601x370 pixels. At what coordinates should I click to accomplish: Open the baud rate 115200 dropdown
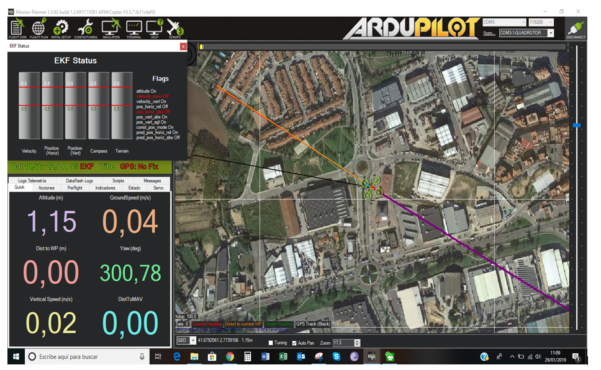541,22
